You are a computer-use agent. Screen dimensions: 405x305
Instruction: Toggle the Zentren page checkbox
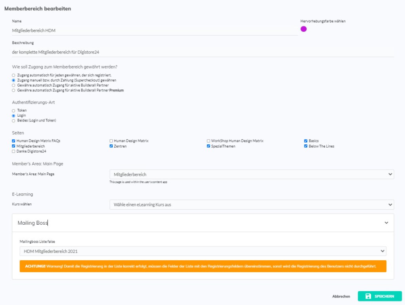[x=111, y=146]
